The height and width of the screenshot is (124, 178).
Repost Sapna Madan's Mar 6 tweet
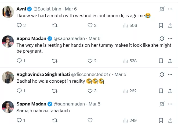click(x=55, y=61)
